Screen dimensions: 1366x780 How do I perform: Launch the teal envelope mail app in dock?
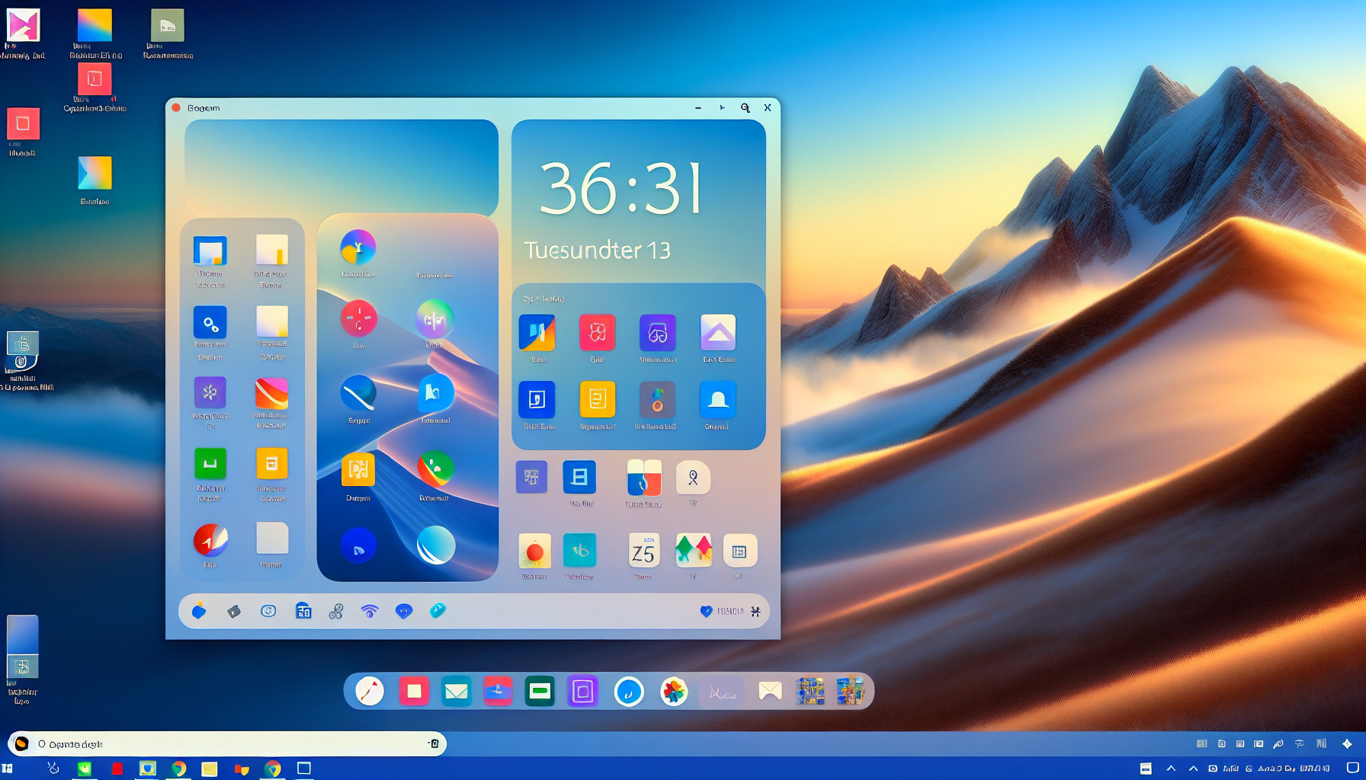pos(456,691)
